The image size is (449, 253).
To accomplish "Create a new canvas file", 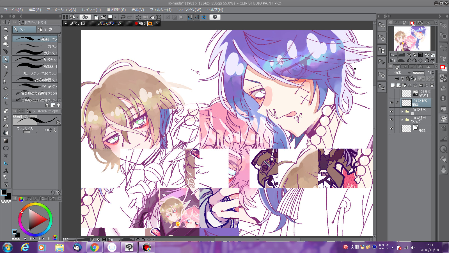I will pyautogui.click(x=96, y=17).
